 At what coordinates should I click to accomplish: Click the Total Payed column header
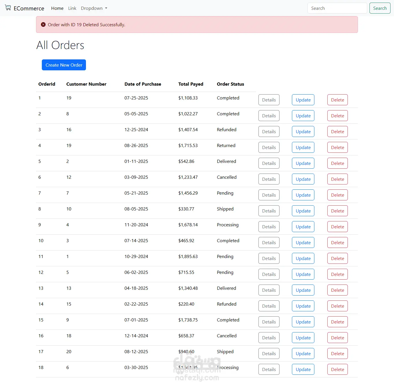point(191,84)
